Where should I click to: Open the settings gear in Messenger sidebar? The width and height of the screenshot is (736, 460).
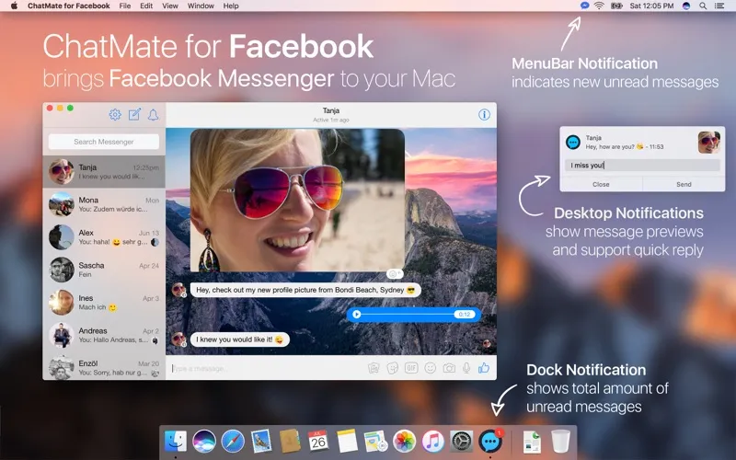(x=115, y=114)
